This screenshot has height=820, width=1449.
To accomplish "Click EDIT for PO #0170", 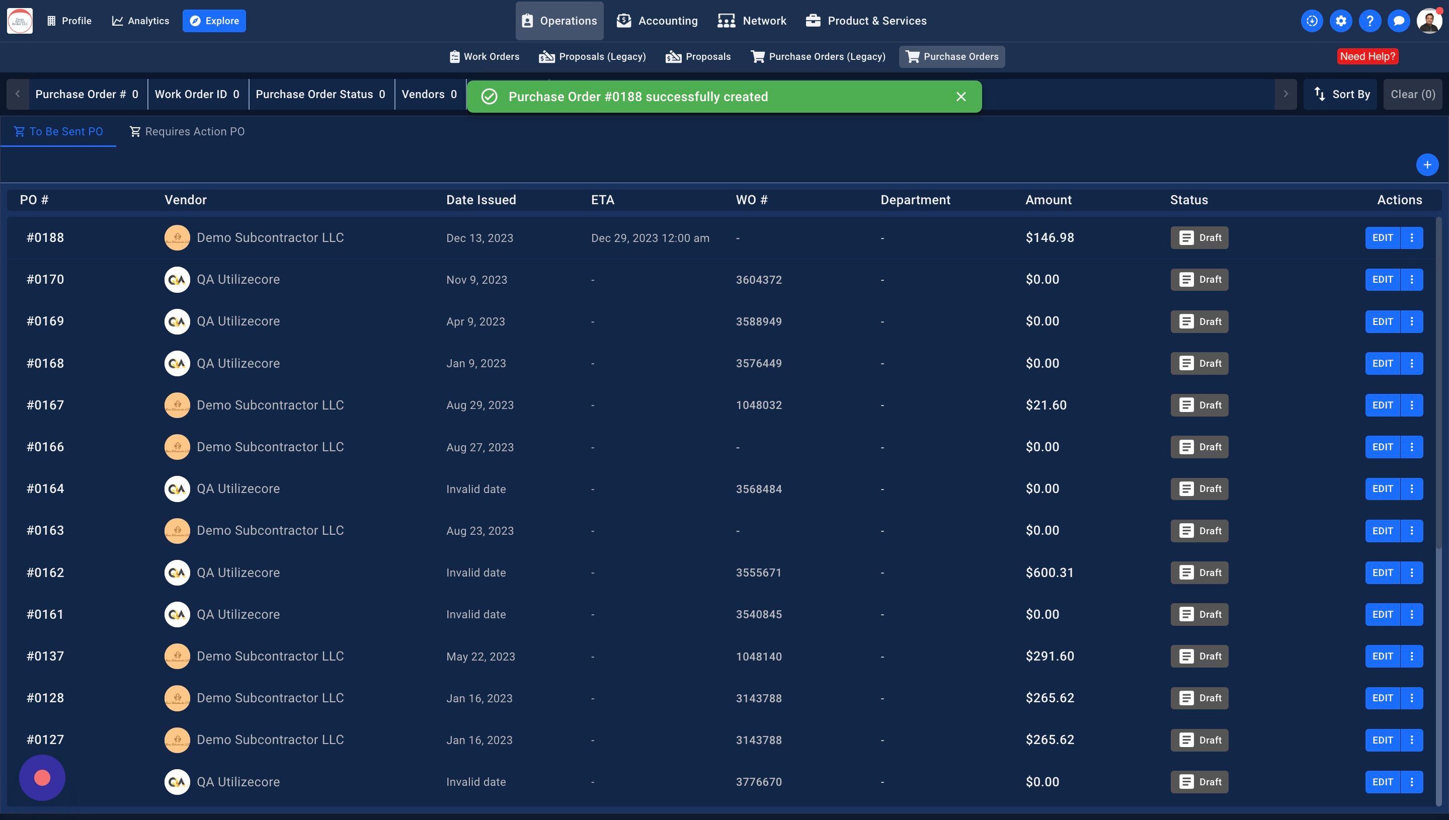I will (1382, 279).
